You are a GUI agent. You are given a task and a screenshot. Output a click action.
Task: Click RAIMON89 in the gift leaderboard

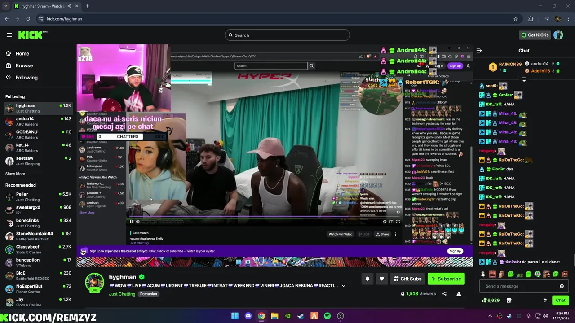click(510, 65)
